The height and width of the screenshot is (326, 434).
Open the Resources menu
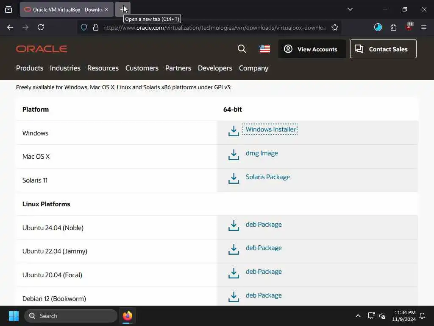(103, 68)
